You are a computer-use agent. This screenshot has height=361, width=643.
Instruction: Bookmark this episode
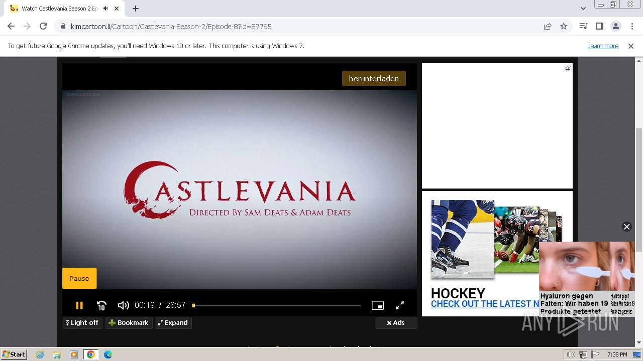[x=129, y=322]
